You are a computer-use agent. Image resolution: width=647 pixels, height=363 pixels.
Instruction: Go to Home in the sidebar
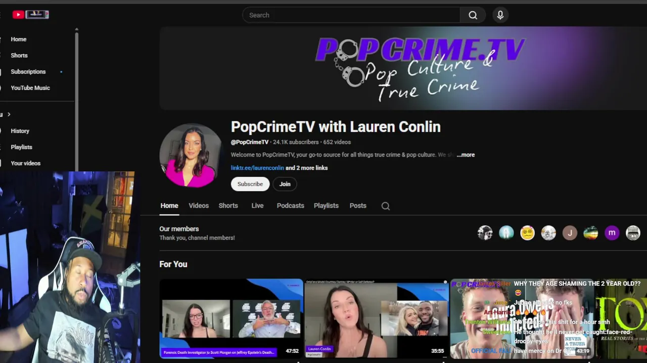point(19,39)
